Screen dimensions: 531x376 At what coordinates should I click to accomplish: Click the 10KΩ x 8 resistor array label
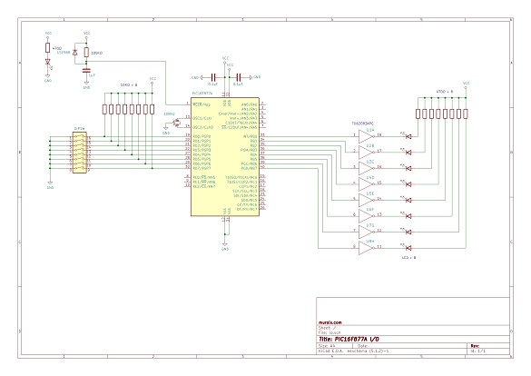[129, 85]
